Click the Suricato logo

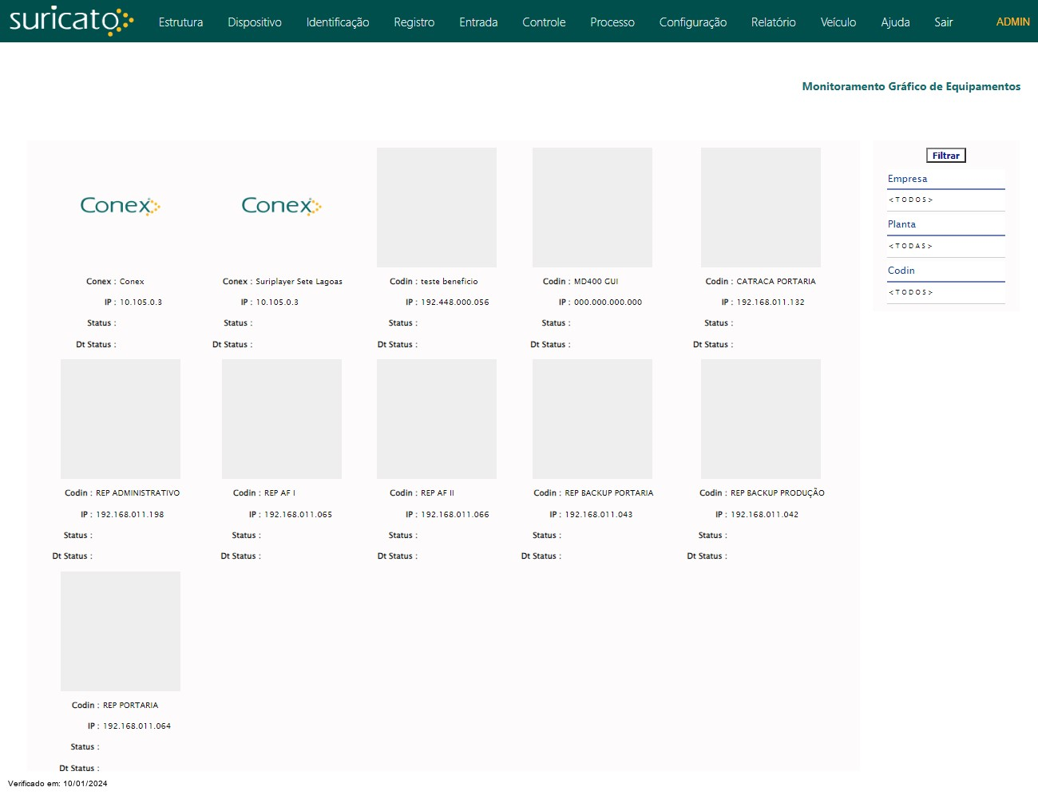71,21
